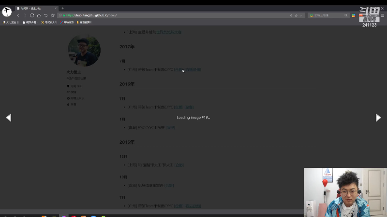Screen dimensions: 387x217
Task: Open a new browser tab
Action: click(x=63, y=8)
